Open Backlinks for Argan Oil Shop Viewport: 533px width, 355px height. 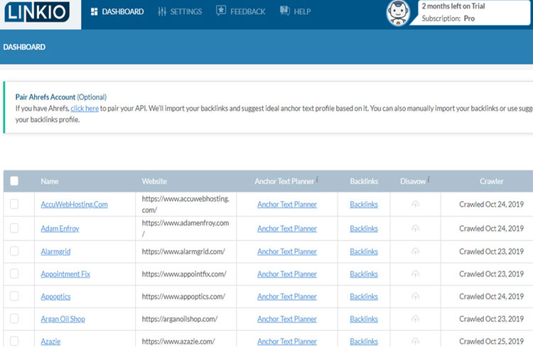[x=364, y=319]
